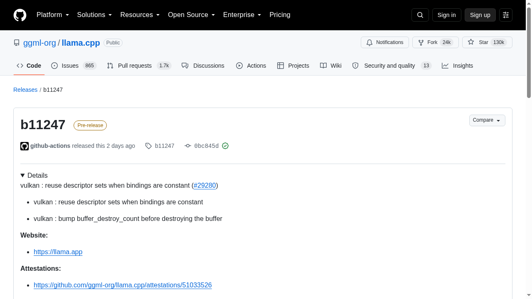Open the Wiki tab
Screen dimensions: 532x299
(331, 66)
